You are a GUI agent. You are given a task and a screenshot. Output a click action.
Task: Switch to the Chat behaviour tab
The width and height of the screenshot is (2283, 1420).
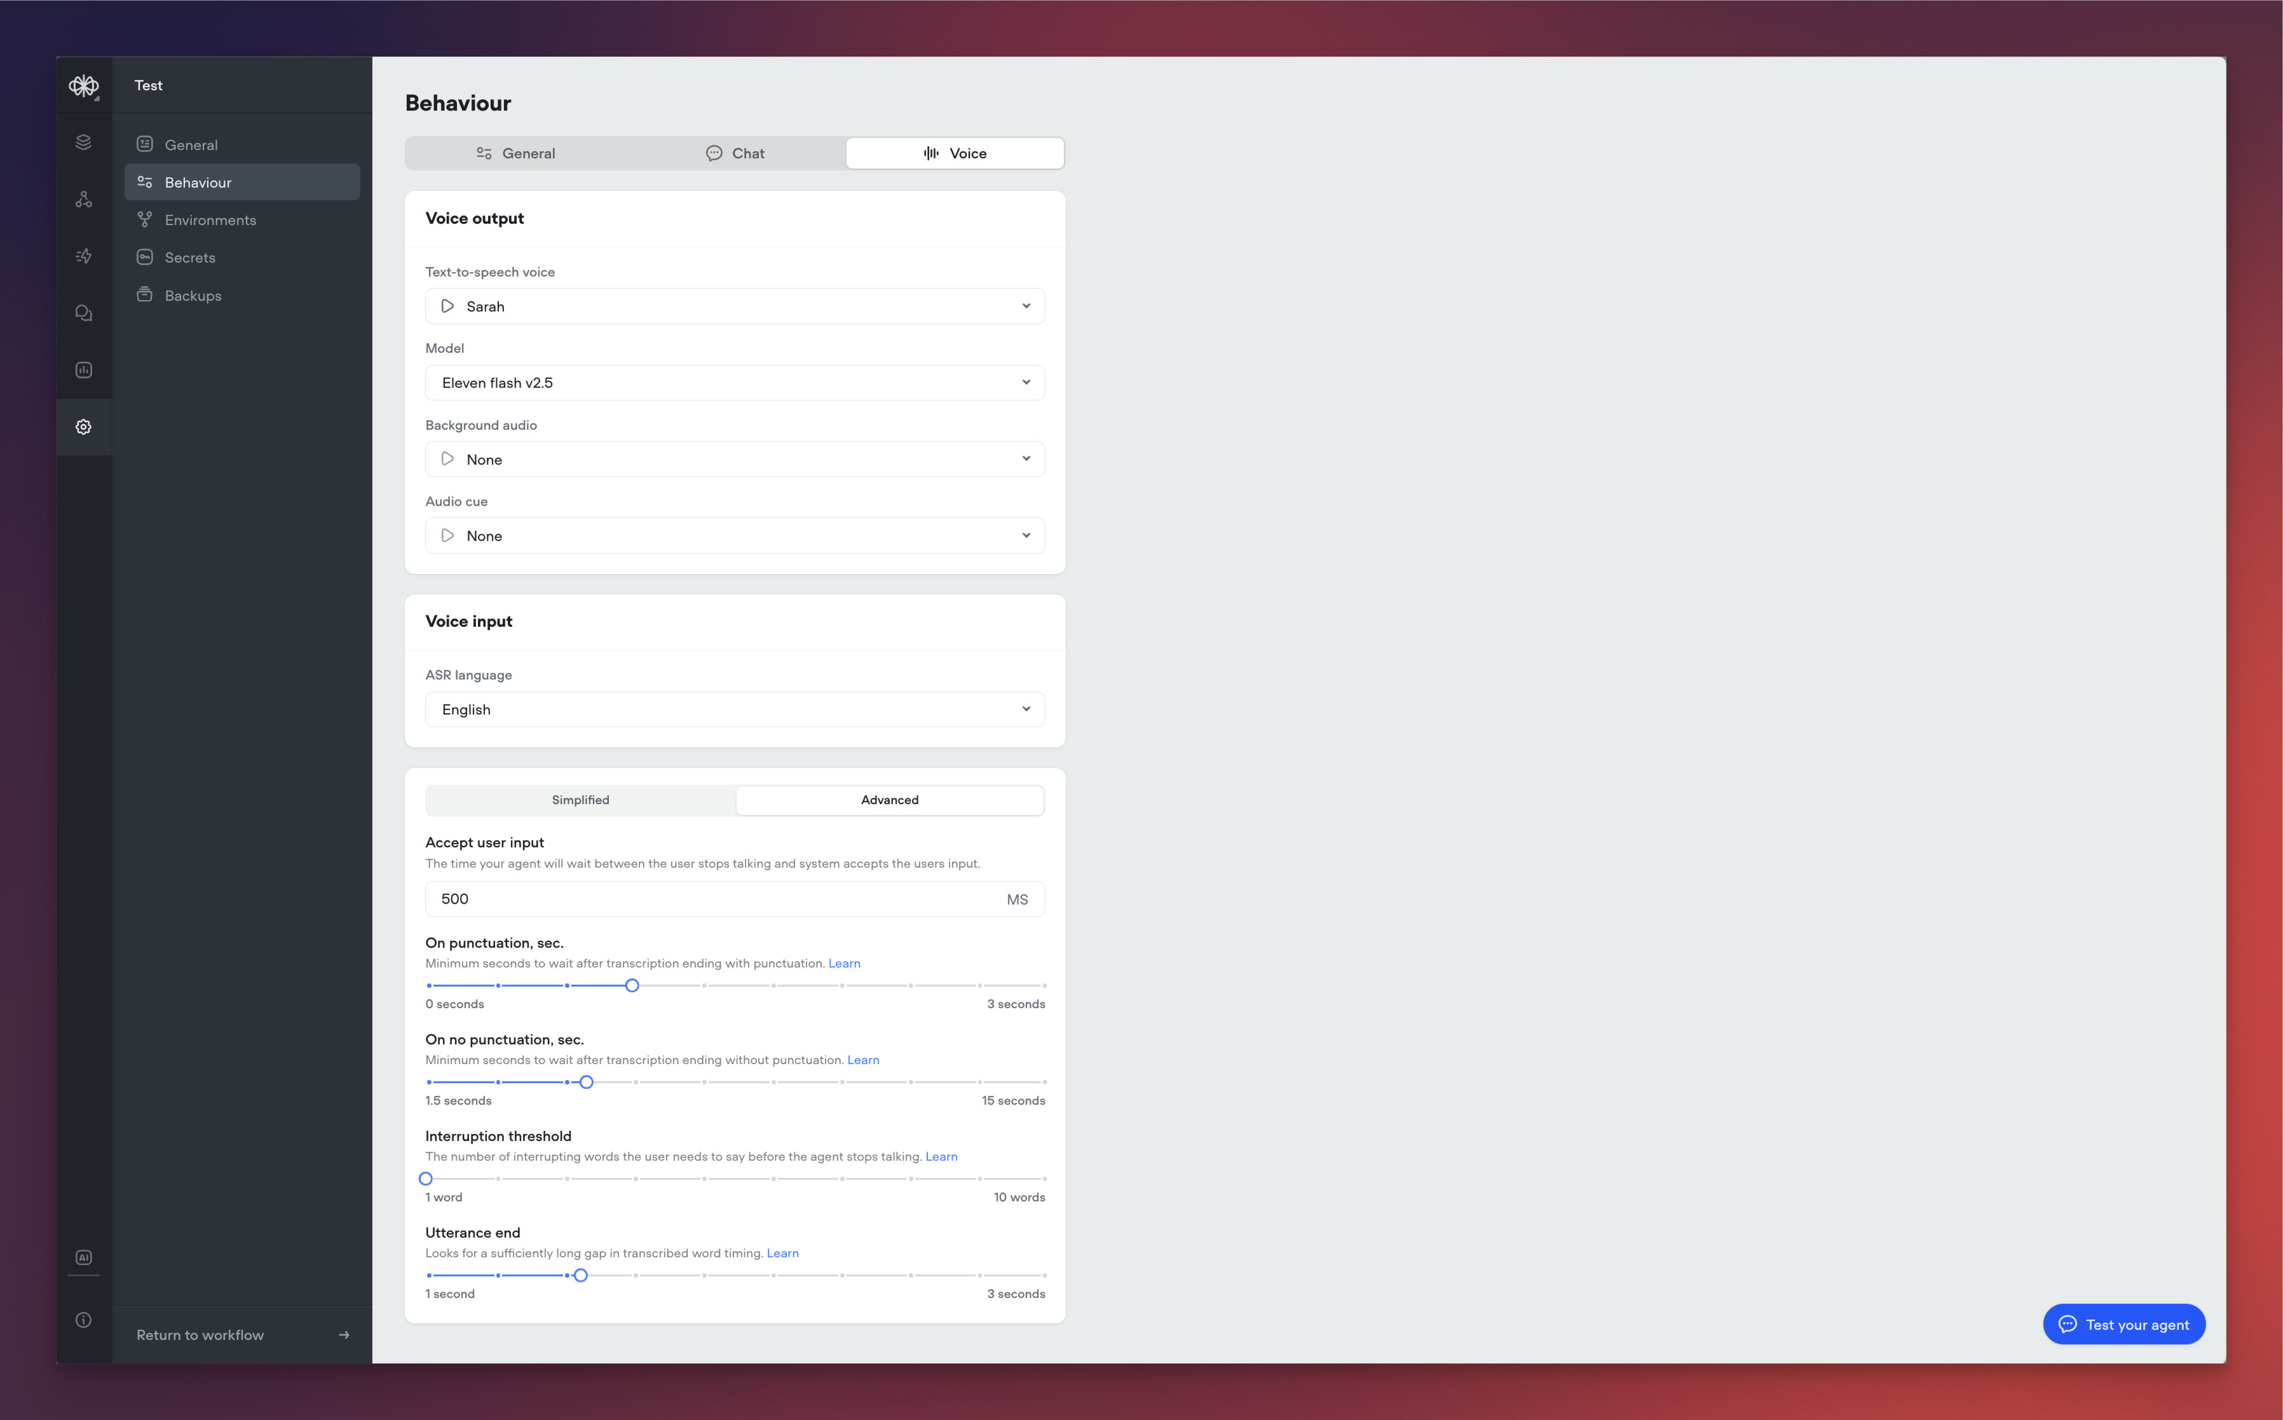pos(735,153)
